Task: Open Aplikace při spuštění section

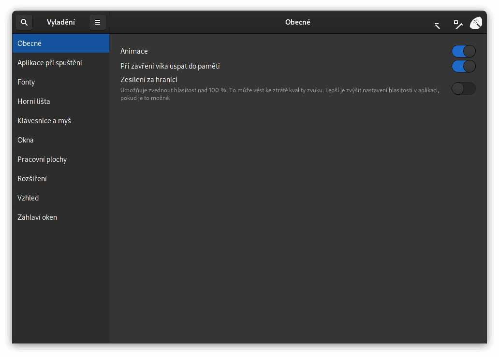Action: (x=61, y=63)
